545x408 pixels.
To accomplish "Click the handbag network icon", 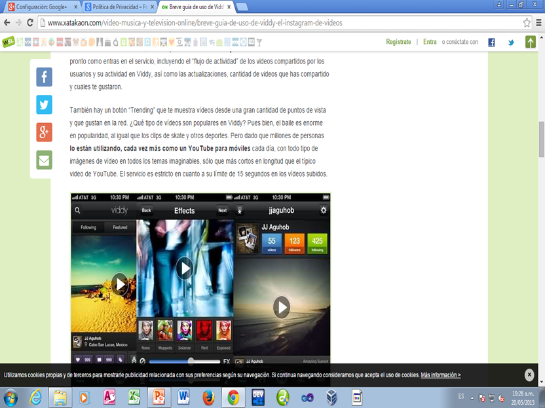I will 107,43.
